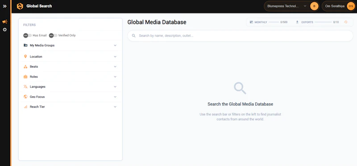Image resolution: width=357 pixels, height=166 pixels.
Task: Expand the Roles filter chevron
Action: point(115,77)
